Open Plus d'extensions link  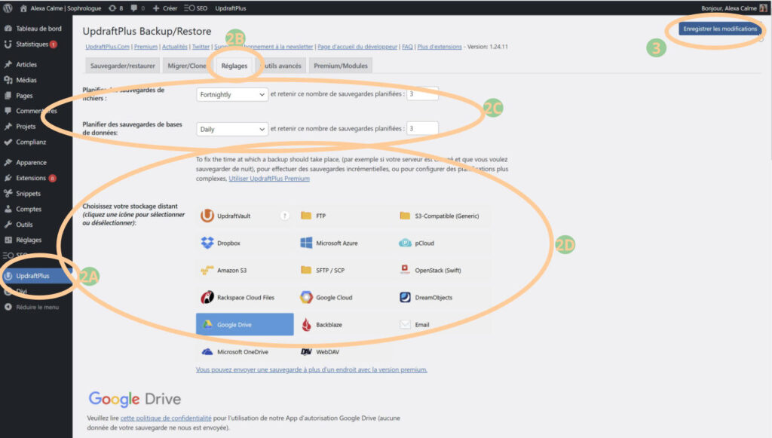pos(440,47)
